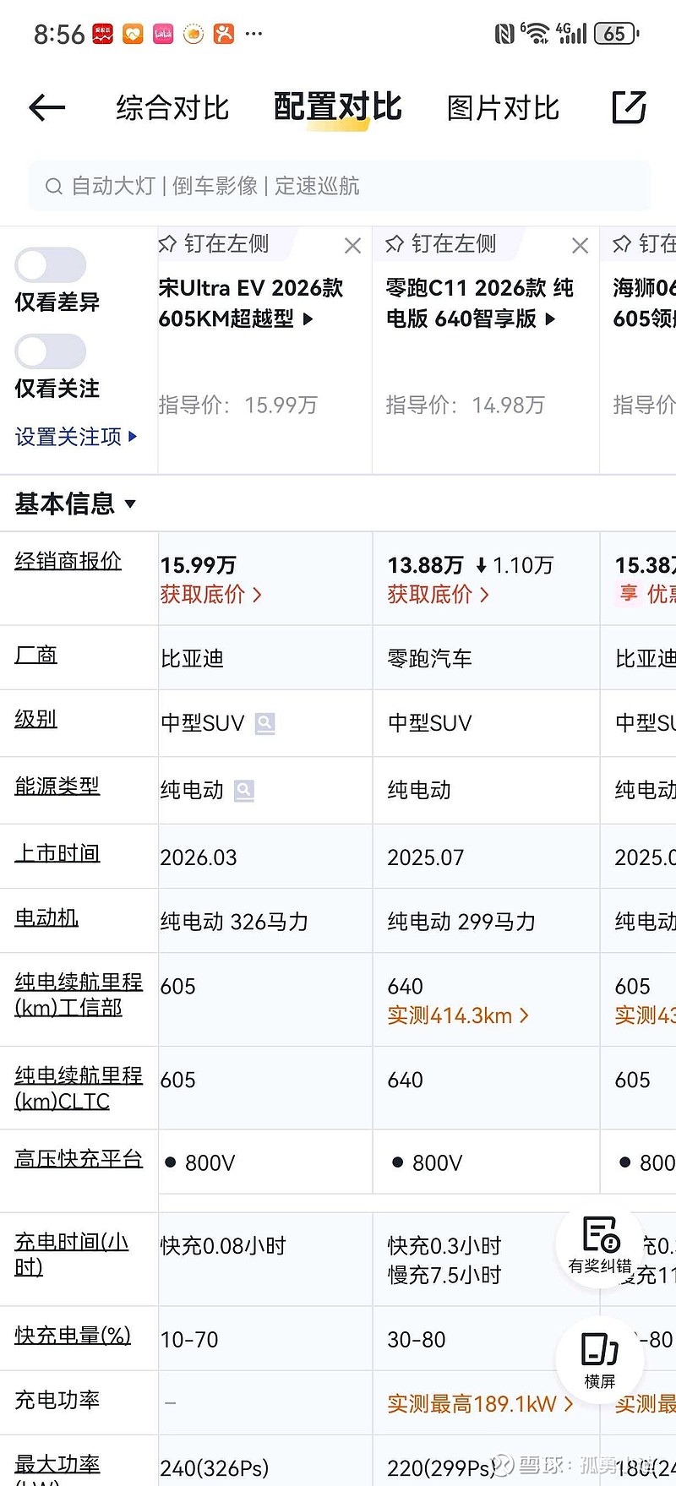The width and height of the screenshot is (676, 1486).
Task: Switch to 综合对比 tab
Action: [172, 108]
